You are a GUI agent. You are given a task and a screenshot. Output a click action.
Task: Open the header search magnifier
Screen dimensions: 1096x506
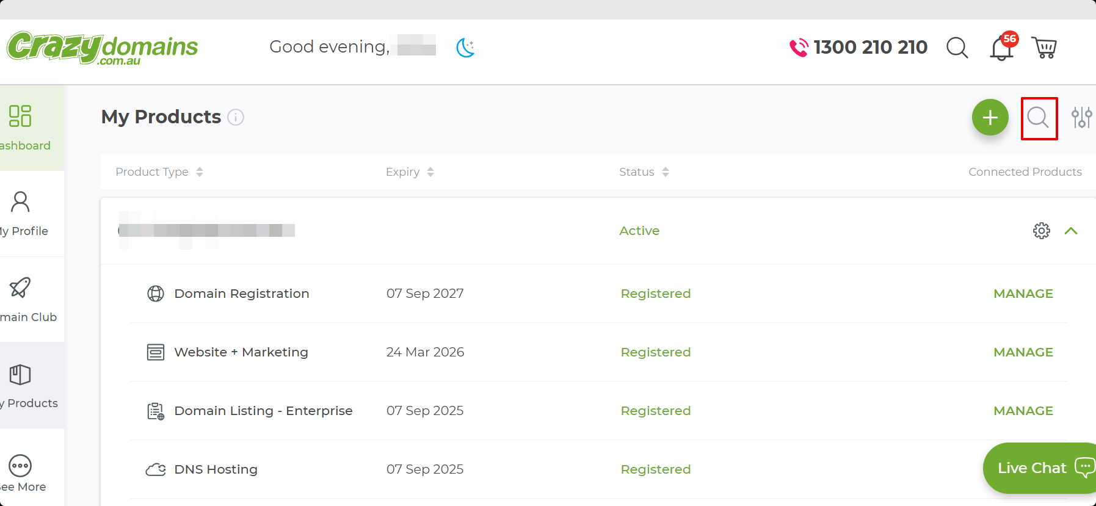(x=957, y=47)
